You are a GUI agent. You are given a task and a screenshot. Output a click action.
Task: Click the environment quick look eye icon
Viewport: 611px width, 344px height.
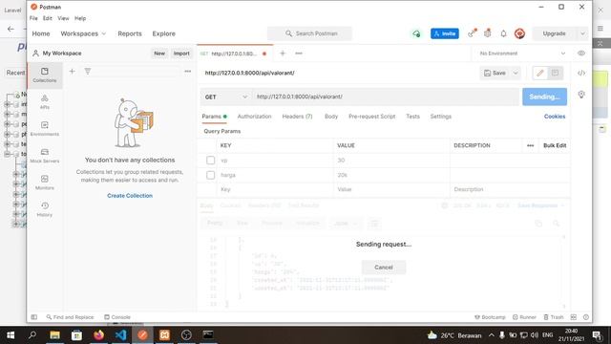pyautogui.click(x=581, y=54)
